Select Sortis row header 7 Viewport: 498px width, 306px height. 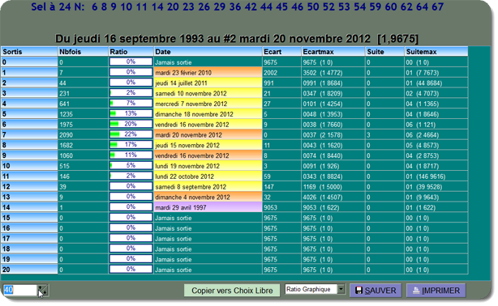point(29,134)
